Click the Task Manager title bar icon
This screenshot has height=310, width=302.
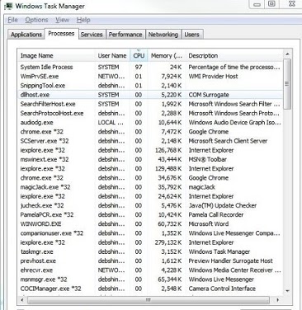tap(8, 6)
